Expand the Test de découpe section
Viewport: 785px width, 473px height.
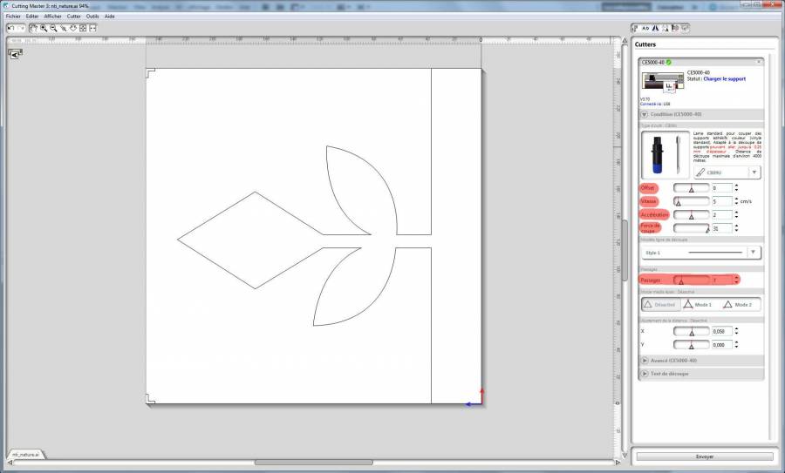(669, 374)
